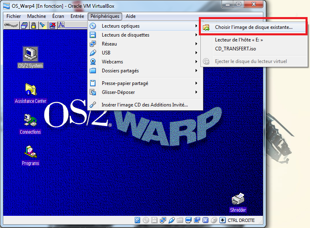310x228 pixels.
Task: Click Choisir l'image de disque existante...
Action: (x=254, y=27)
